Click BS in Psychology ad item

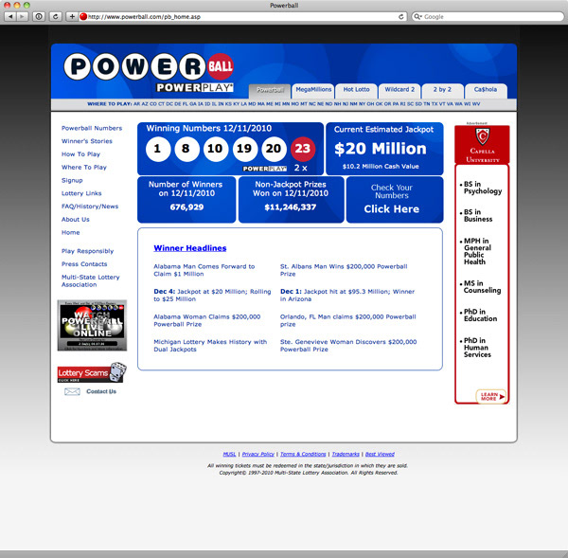click(x=483, y=188)
